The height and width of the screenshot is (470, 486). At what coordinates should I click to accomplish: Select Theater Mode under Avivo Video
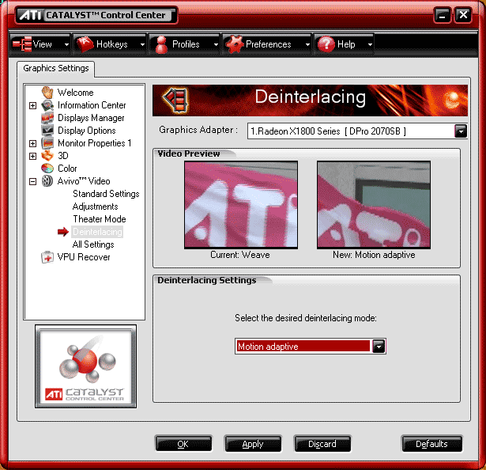[100, 219]
